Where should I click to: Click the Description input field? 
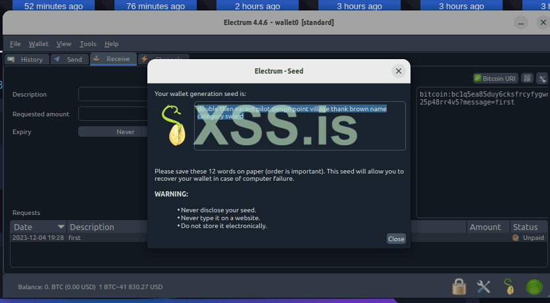click(x=113, y=94)
